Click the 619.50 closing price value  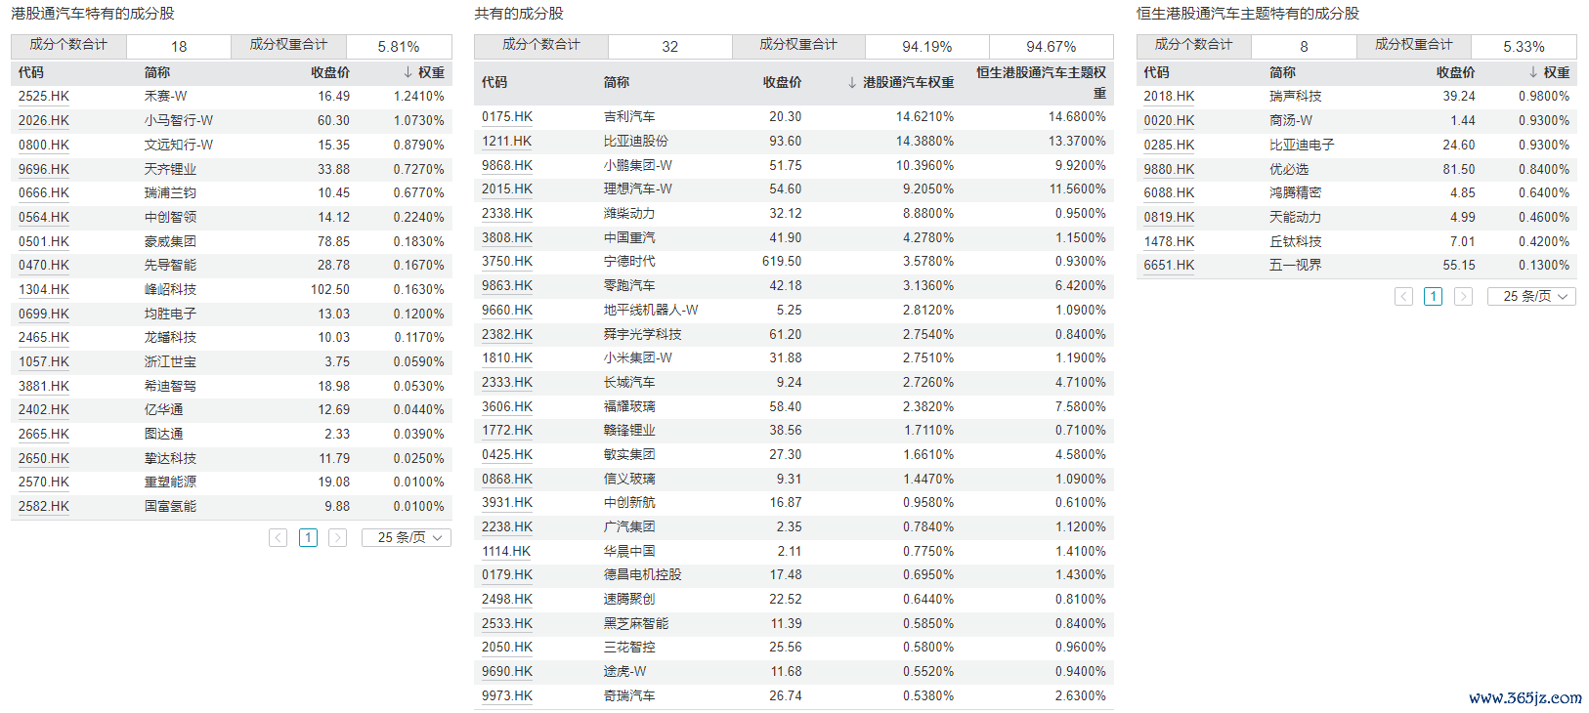782,262
